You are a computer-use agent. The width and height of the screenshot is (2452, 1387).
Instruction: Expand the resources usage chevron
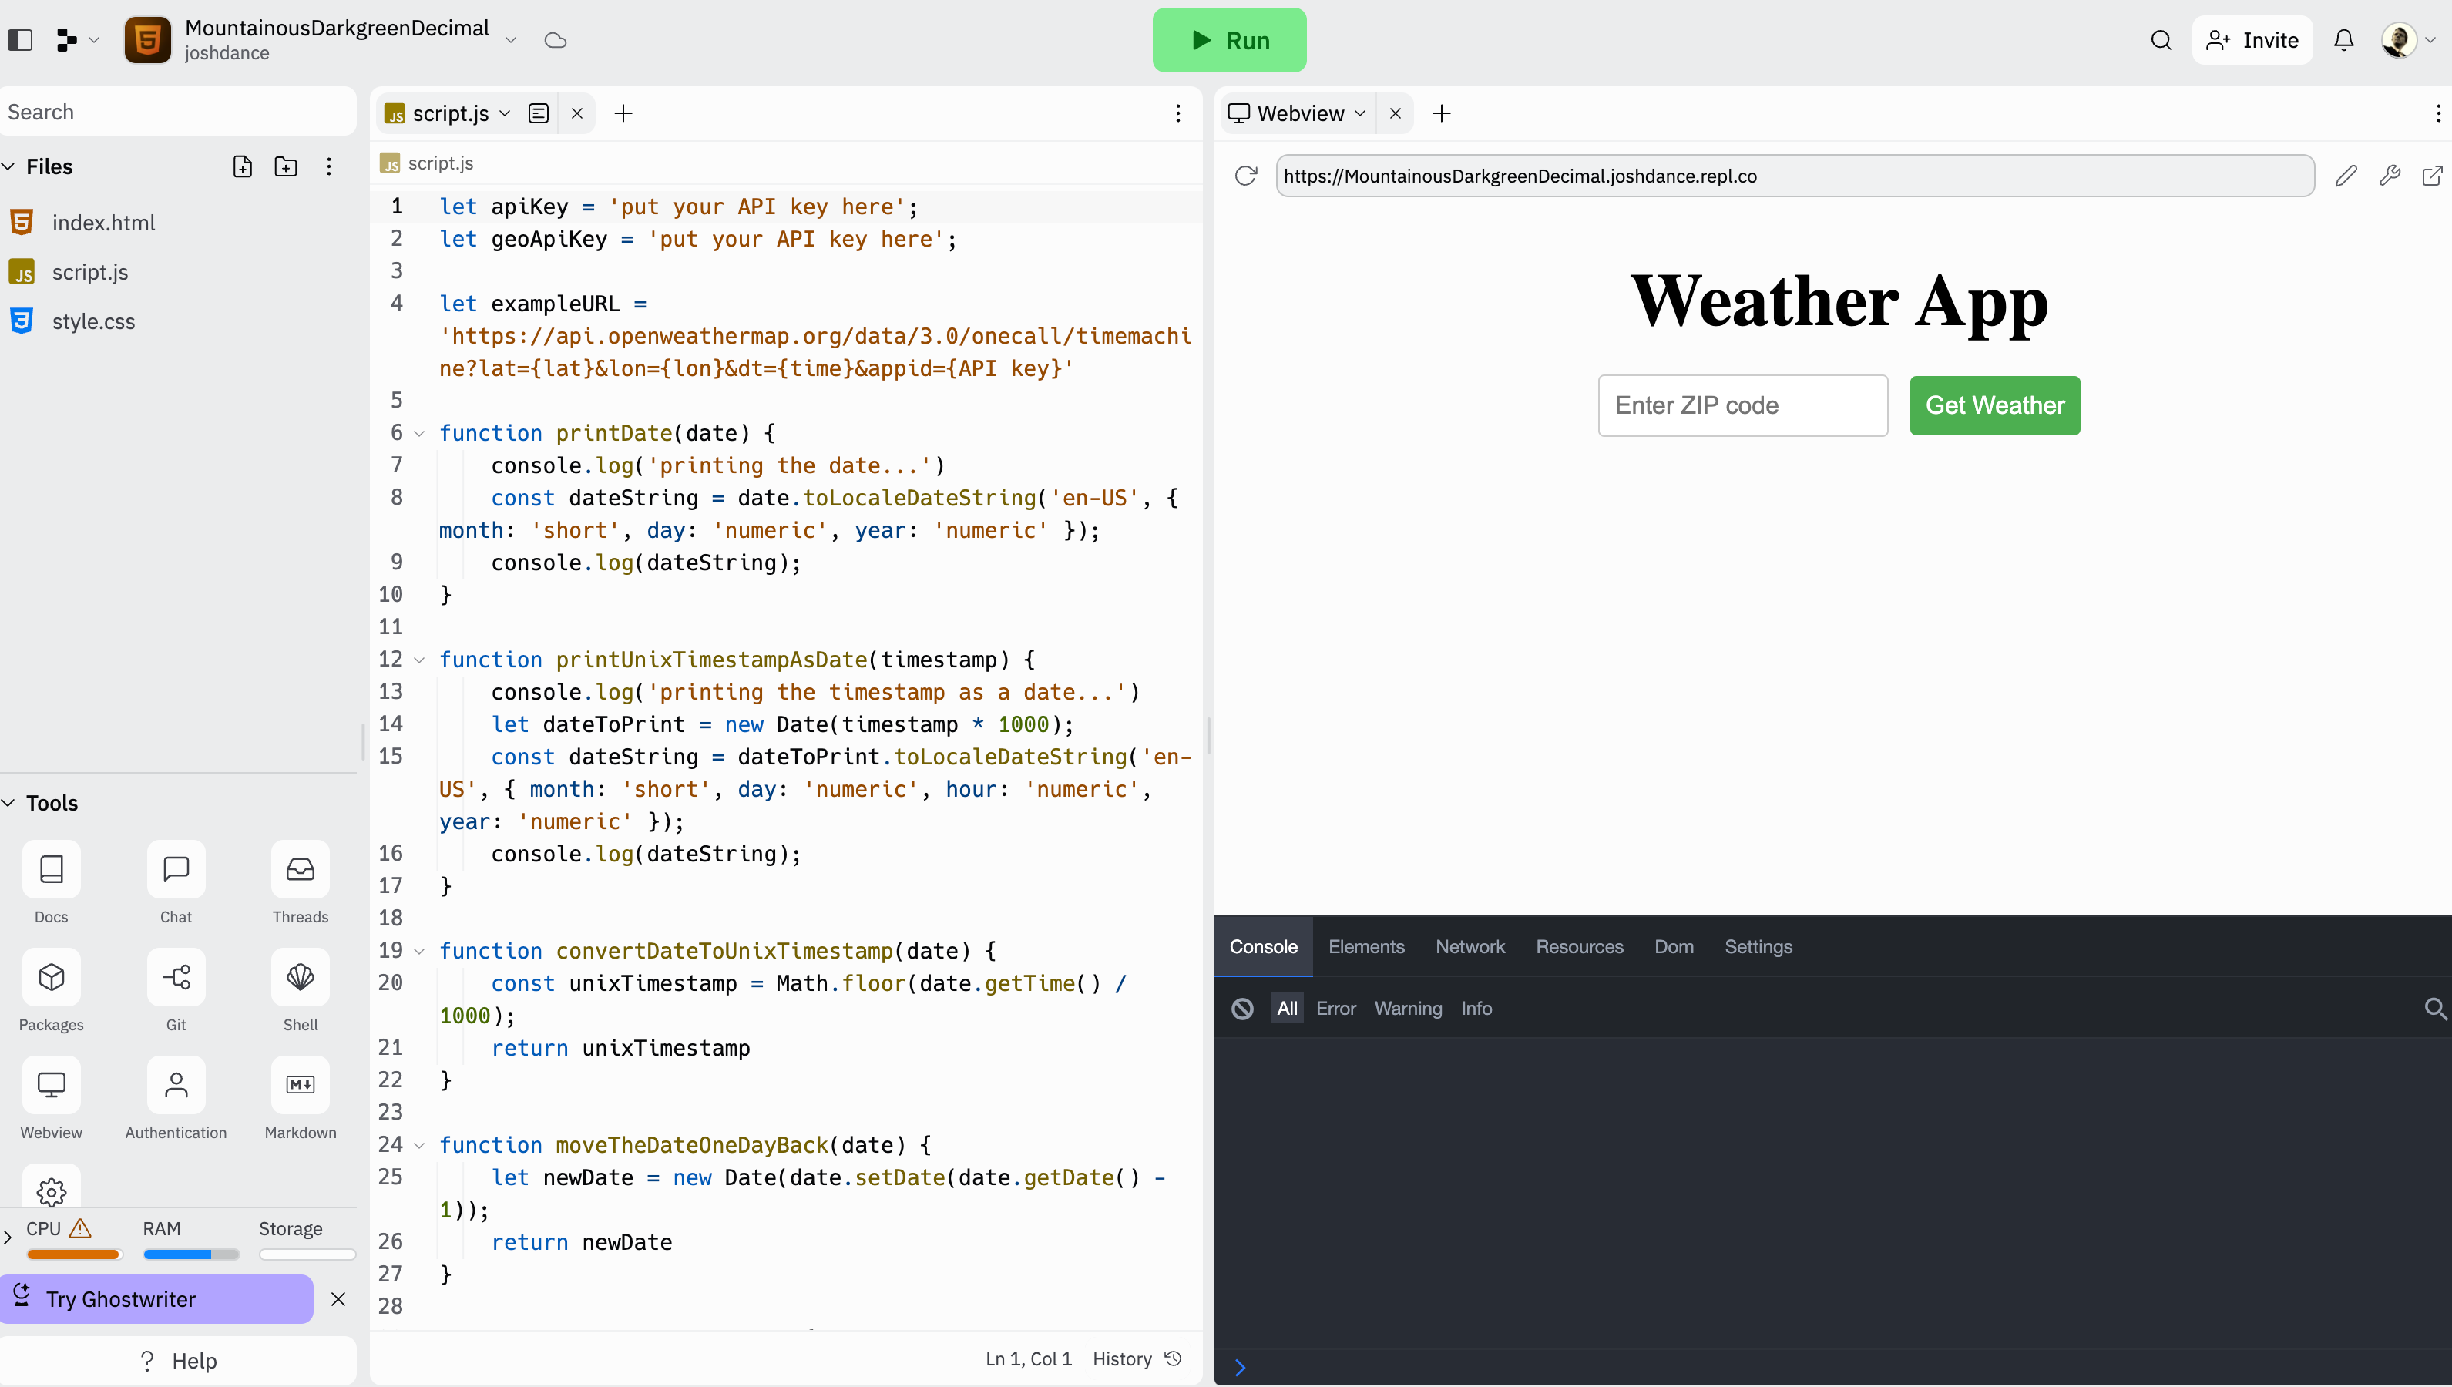8,1238
